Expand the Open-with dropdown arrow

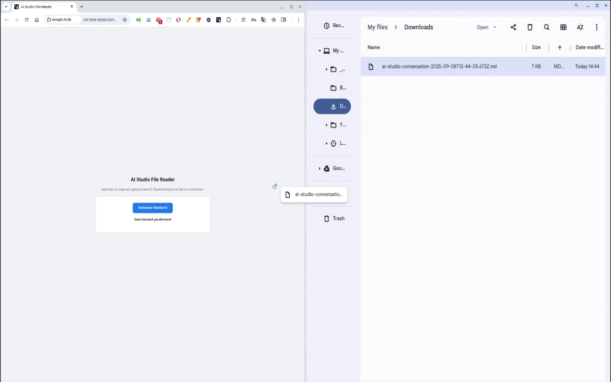[495, 27]
